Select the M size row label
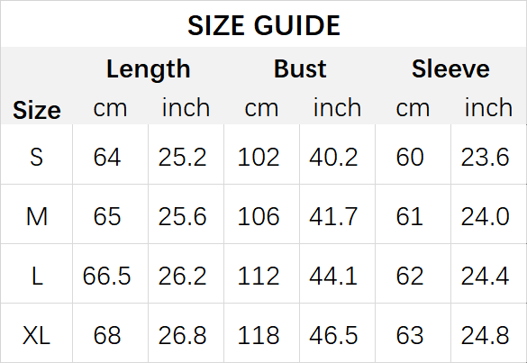Viewport: 527px width, 363px height. (x=37, y=216)
